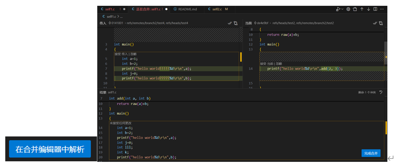Image resolution: width=399 pixels, height=166 pixels.
Task: Click refs/heads/test2 branch text in current header
Action: point(283,23)
